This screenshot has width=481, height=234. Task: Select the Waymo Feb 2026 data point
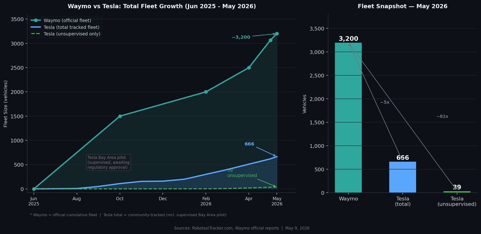(x=206, y=92)
